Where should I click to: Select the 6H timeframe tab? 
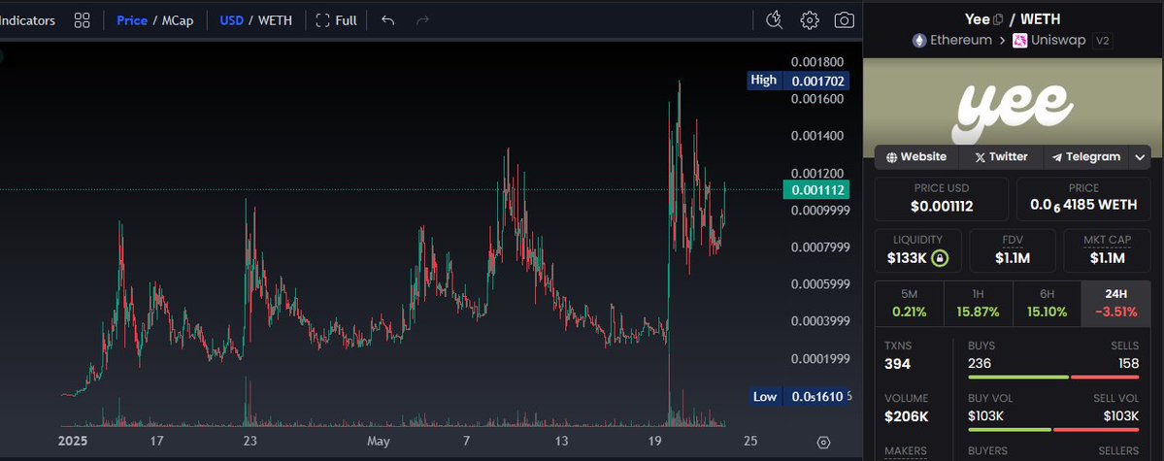click(1047, 304)
